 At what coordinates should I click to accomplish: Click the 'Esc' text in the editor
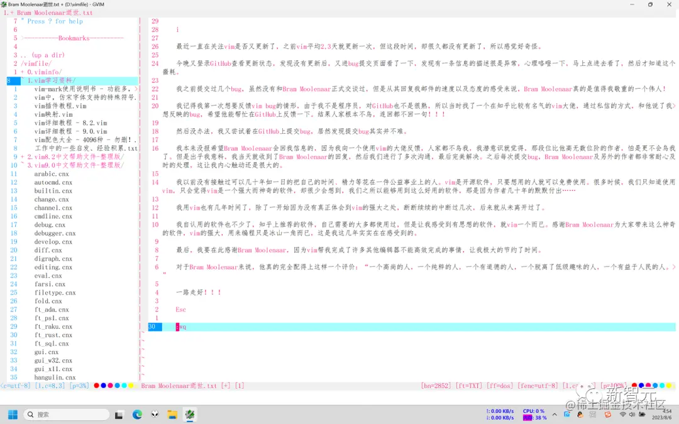point(180,309)
